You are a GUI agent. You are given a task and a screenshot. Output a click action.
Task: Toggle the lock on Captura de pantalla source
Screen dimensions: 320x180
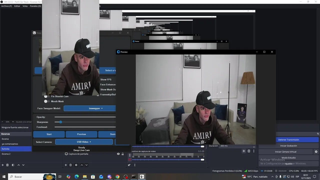pyautogui.click(x=122, y=154)
